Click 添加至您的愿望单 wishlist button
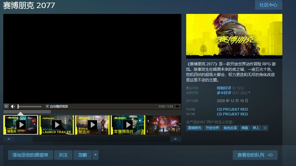 31,155
